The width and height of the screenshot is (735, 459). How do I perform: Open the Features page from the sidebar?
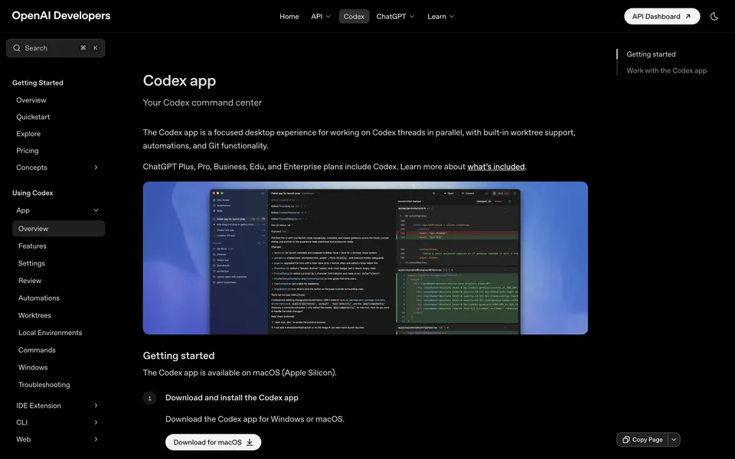coord(31,245)
